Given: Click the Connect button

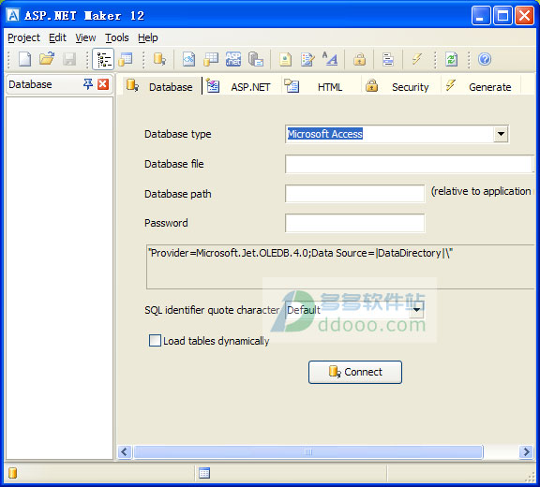Looking at the screenshot, I should pyautogui.click(x=355, y=372).
